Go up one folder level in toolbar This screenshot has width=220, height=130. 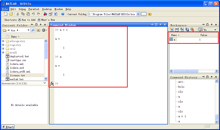coord(150,14)
